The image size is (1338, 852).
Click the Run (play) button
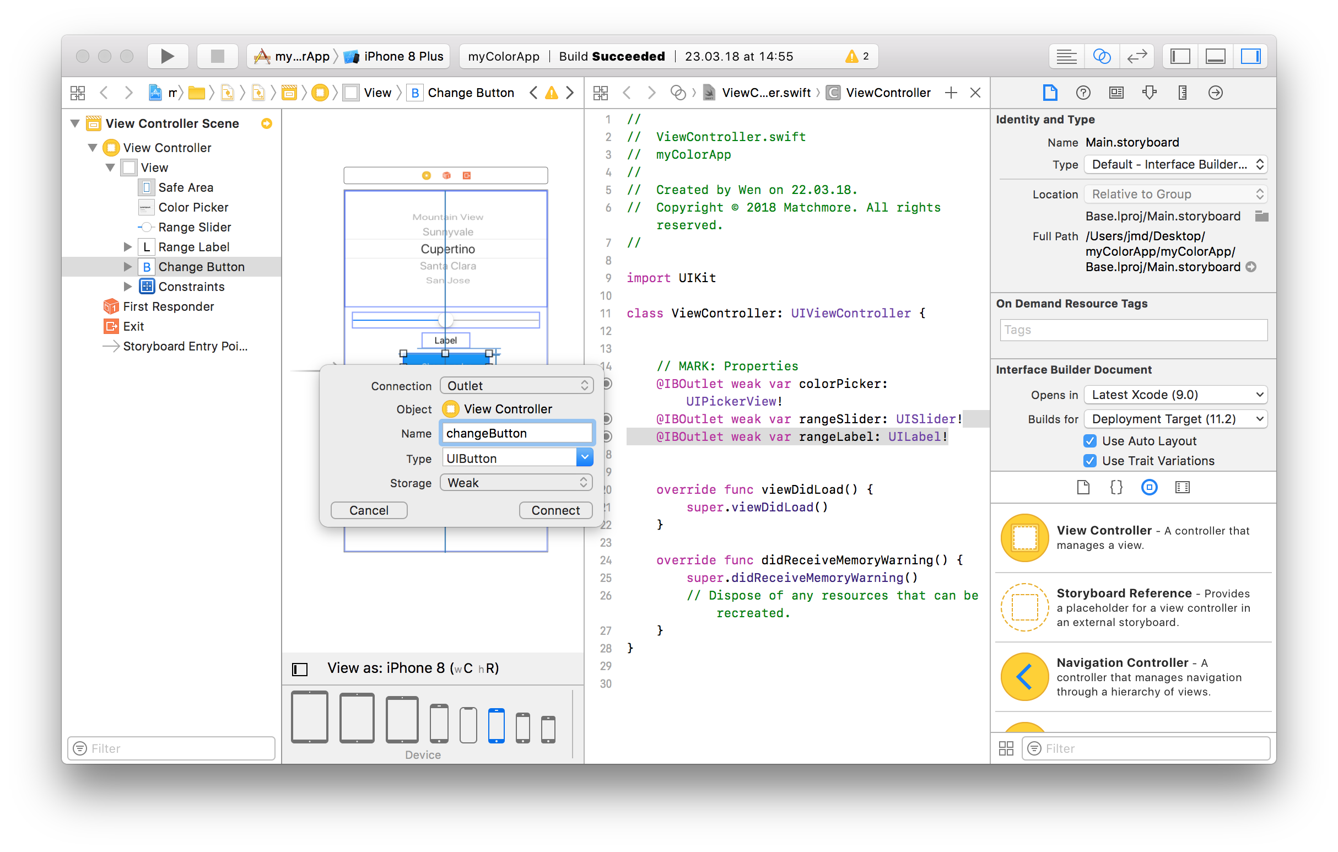coord(168,56)
